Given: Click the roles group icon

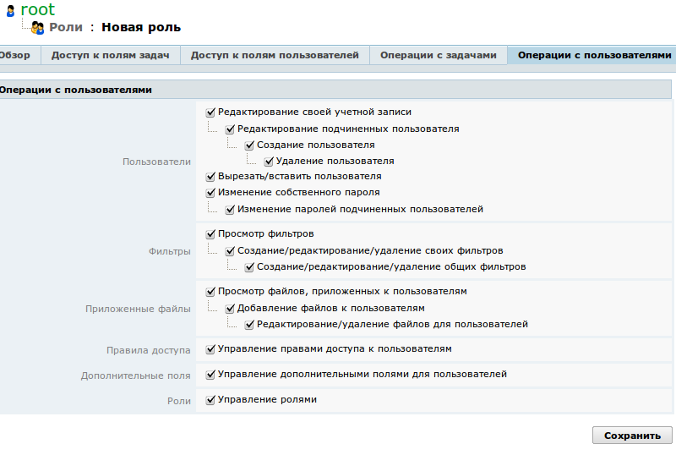Looking at the screenshot, I should [37, 28].
